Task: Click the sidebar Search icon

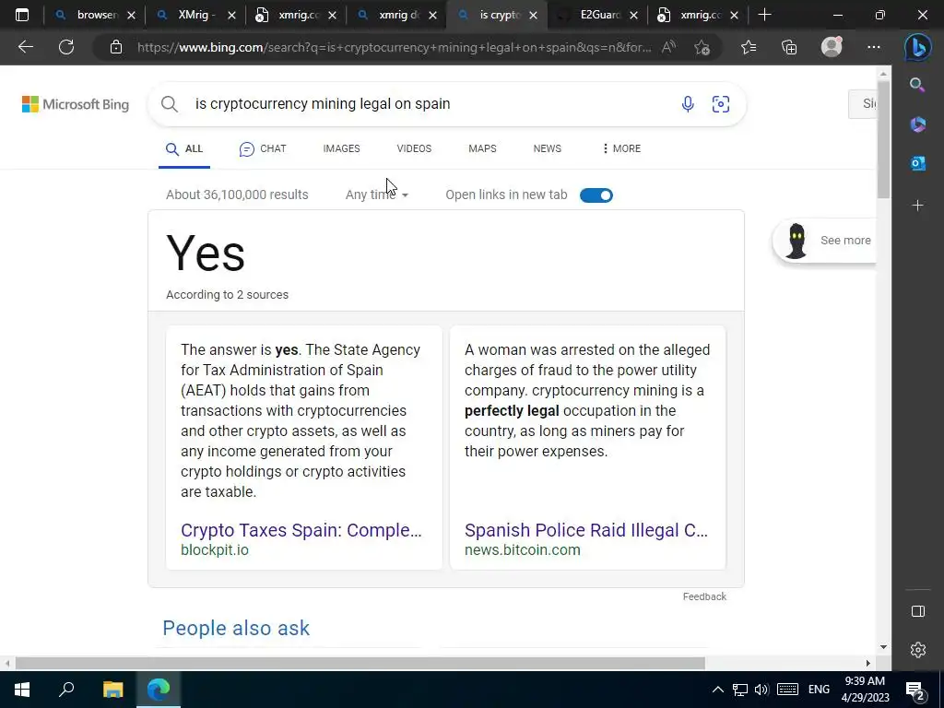Action: click(917, 85)
